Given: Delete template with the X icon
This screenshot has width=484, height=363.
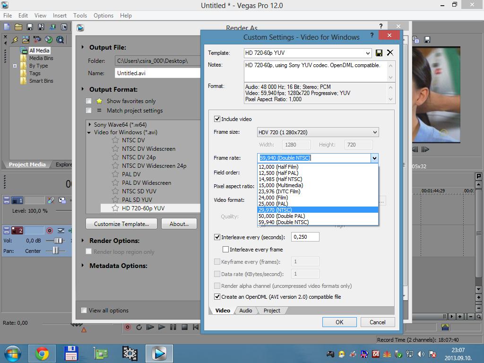Looking at the screenshot, I should tap(390, 52).
